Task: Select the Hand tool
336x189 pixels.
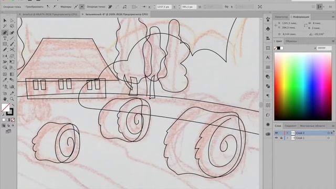Action: (5, 99)
